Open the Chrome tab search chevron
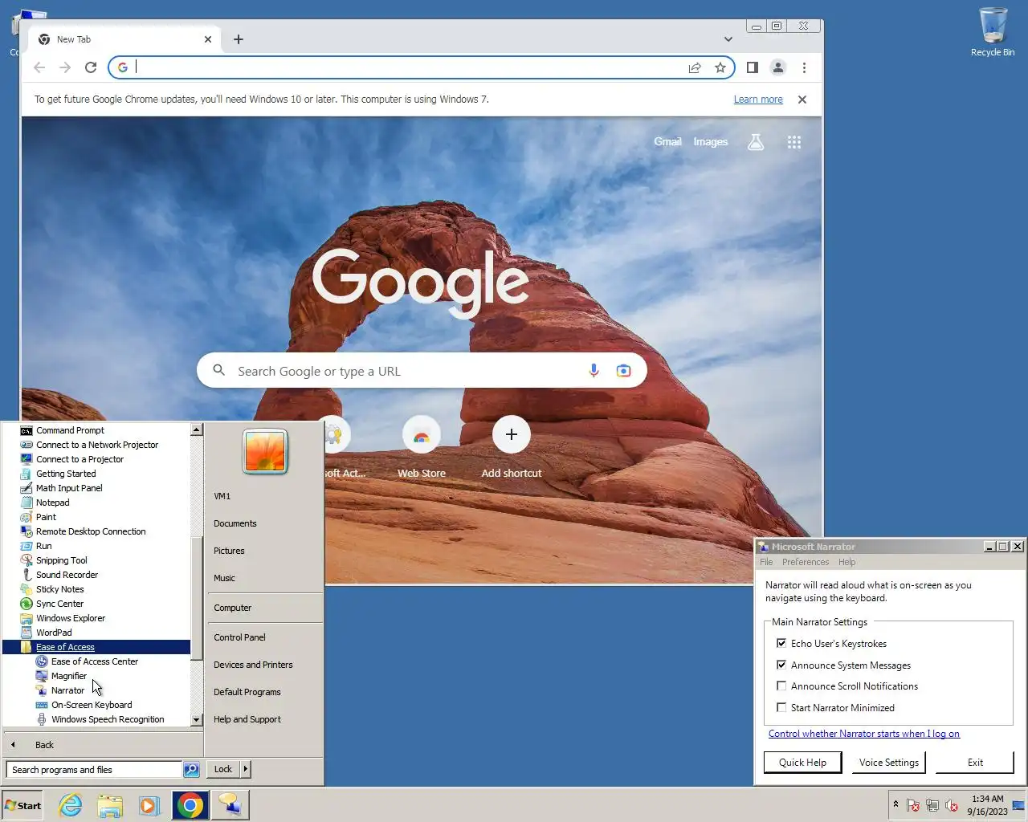 tap(728, 39)
